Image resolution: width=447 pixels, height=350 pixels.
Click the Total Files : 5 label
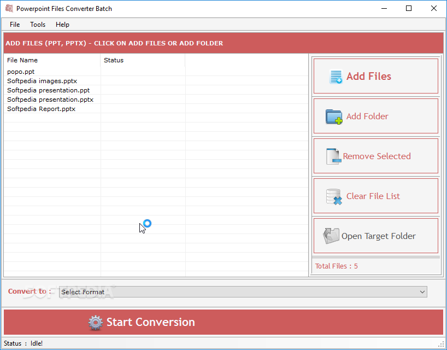(336, 266)
